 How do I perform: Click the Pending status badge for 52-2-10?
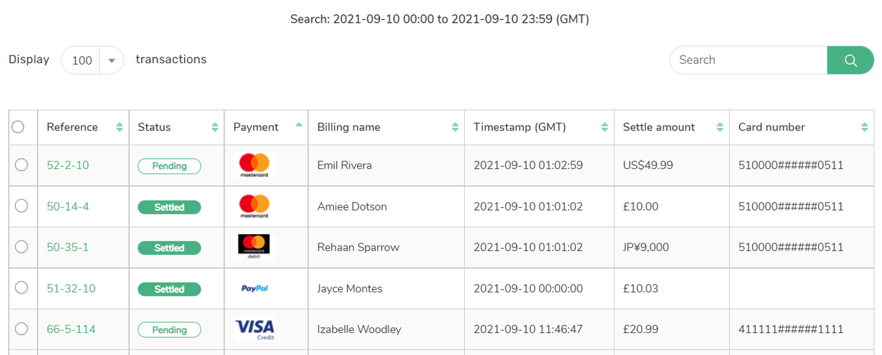tap(169, 166)
